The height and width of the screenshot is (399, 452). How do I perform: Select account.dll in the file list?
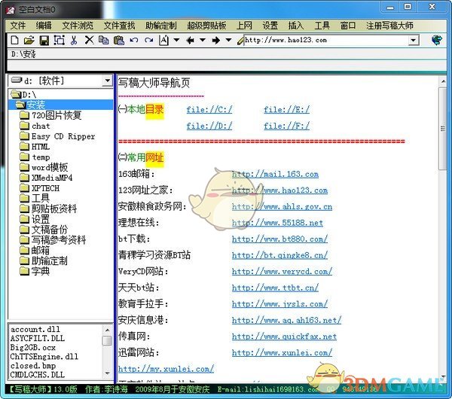35,328
